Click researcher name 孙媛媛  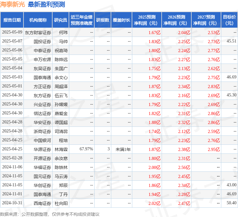(61, 104)
